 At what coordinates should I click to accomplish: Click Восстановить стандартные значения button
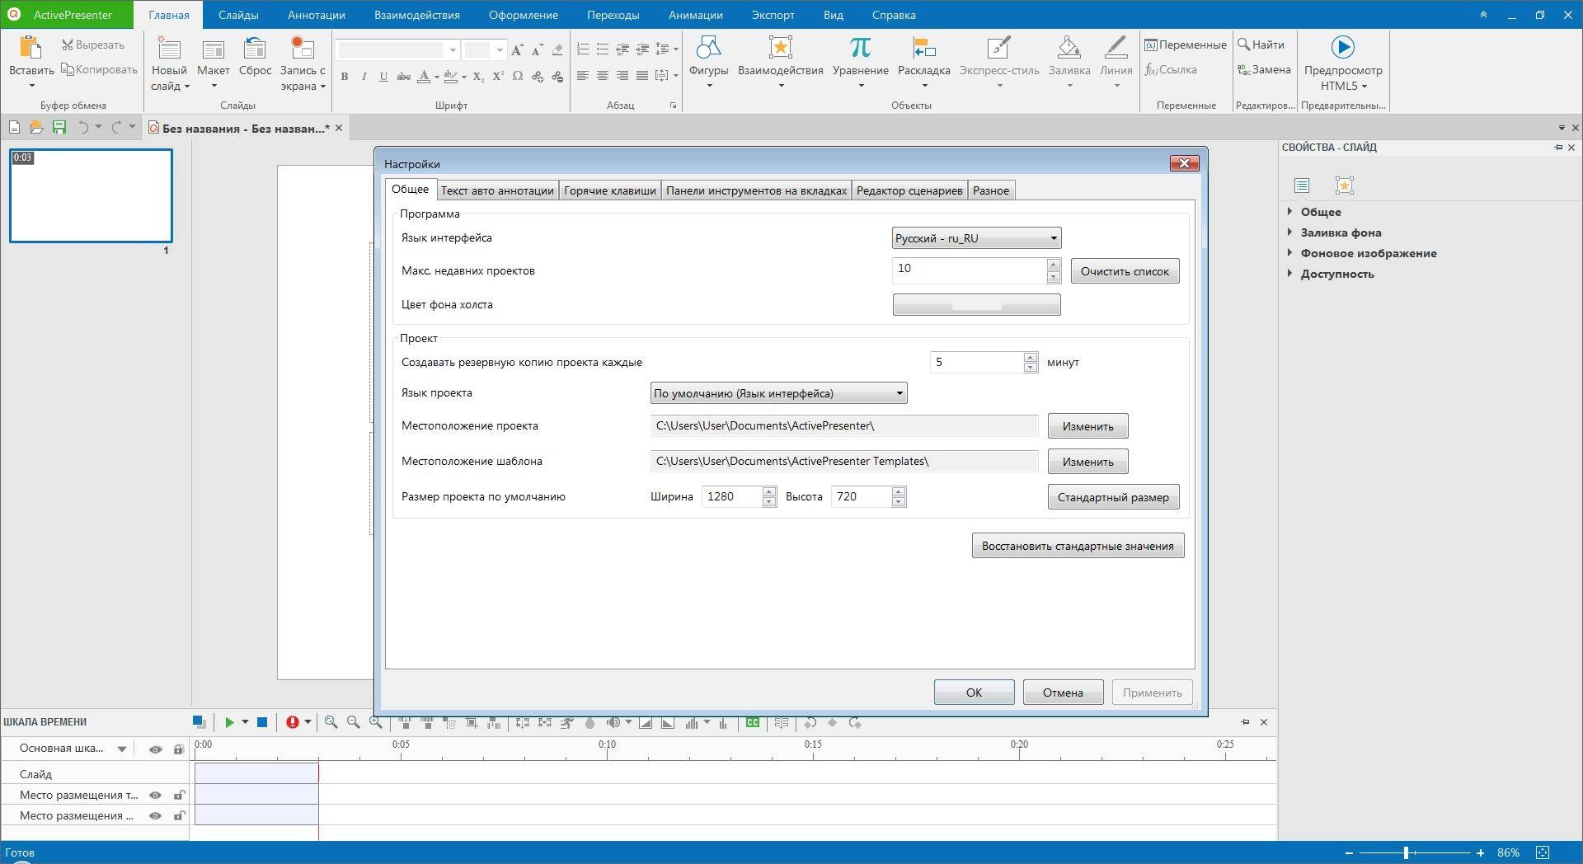1078,546
